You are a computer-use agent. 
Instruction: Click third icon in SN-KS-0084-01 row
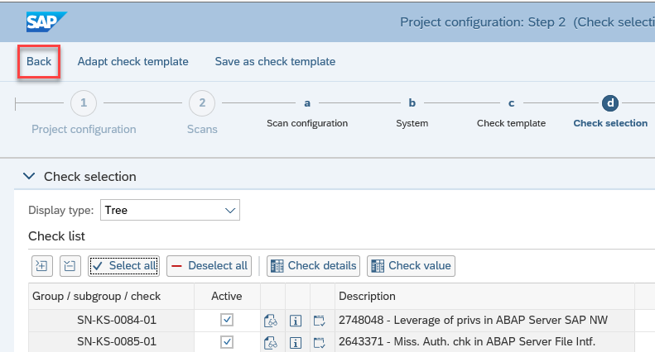click(320, 320)
